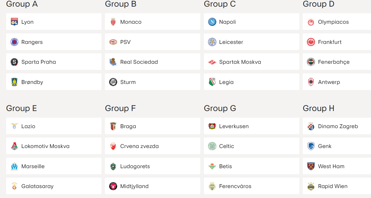Screen dimensions: 371x198
Task: Open the Rangers team card
Action: click(54, 42)
